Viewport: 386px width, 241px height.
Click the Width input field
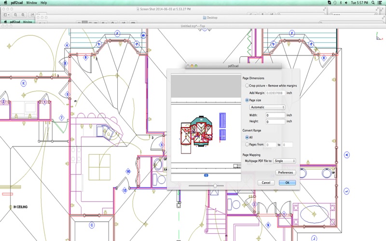pos(275,116)
